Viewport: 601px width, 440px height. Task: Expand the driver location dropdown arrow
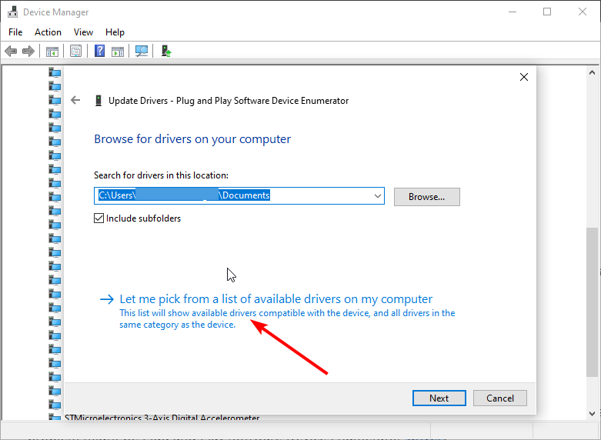click(x=378, y=196)
